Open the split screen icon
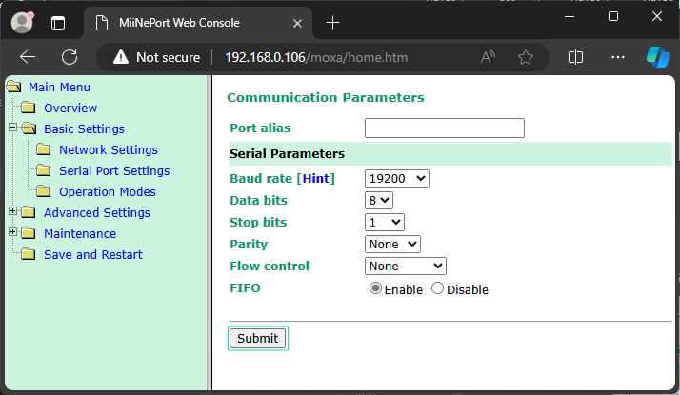The image size is (680, 395). coord(575,57)
